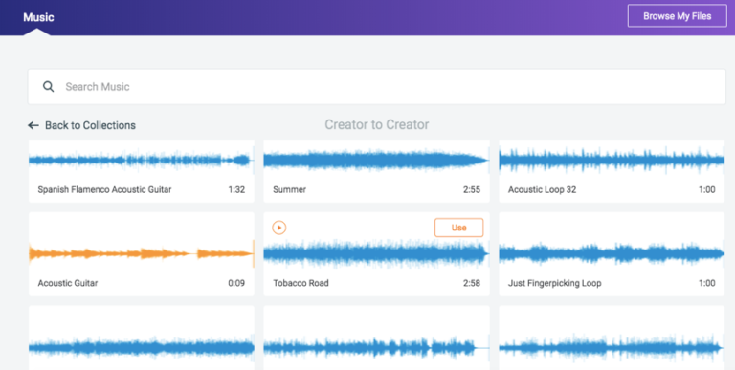735x370 pixels.
Task: Select the Summer track waveform
Action: pos(376,161)
